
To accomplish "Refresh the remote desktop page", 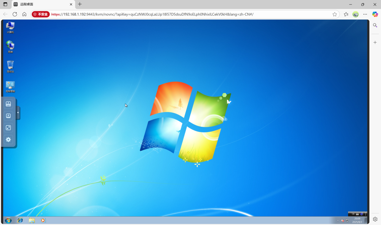I will coord(15,14).
